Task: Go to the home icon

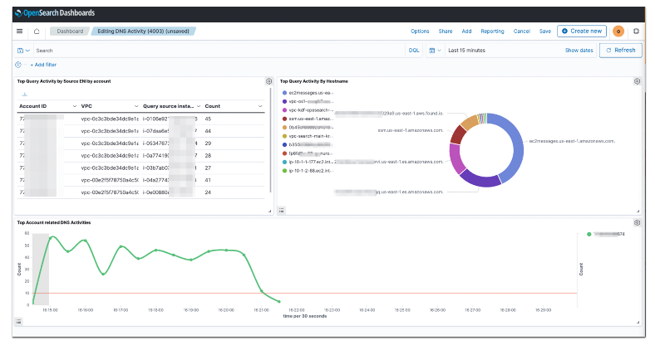Action: point(37,32)
